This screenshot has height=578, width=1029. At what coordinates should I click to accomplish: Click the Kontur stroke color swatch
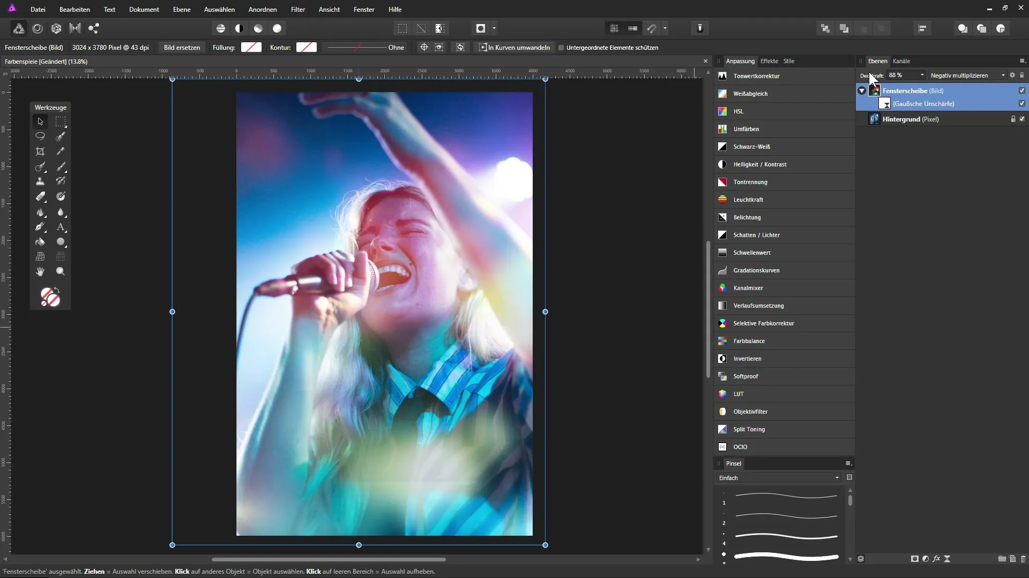307,48
